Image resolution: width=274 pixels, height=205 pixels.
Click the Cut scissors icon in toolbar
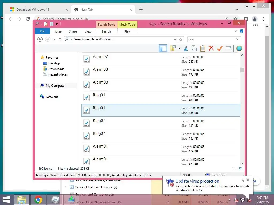click(x=186, y=49)
